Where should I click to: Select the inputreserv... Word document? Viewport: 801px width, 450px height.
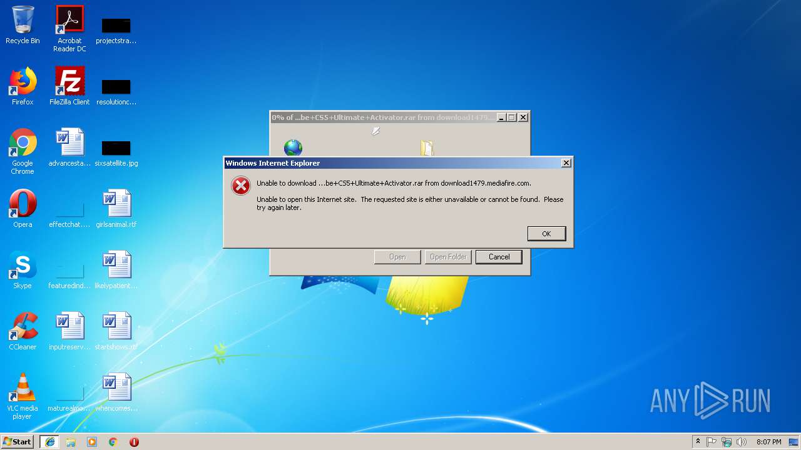(x=69, y=331)
